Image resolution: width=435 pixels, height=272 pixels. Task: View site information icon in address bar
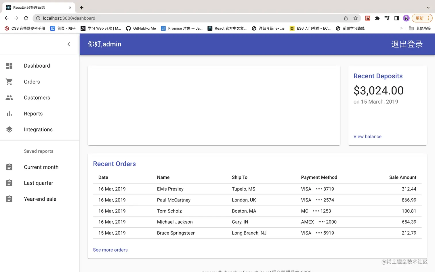click(x=38, y=18)
